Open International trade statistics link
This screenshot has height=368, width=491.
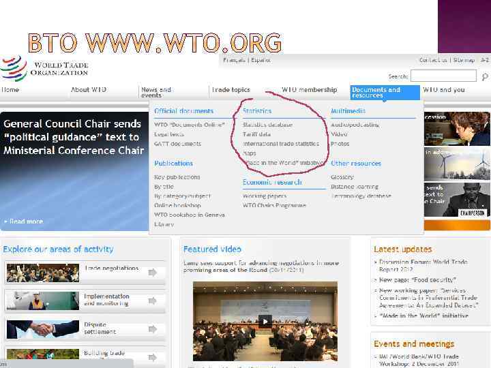(x=281, y=144)
